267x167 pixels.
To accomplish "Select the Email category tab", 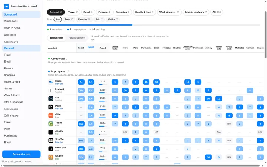I will [x=88, y=12].
